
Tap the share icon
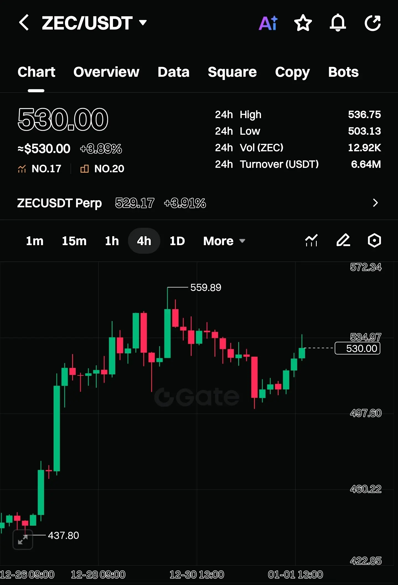tap(373, 23)
